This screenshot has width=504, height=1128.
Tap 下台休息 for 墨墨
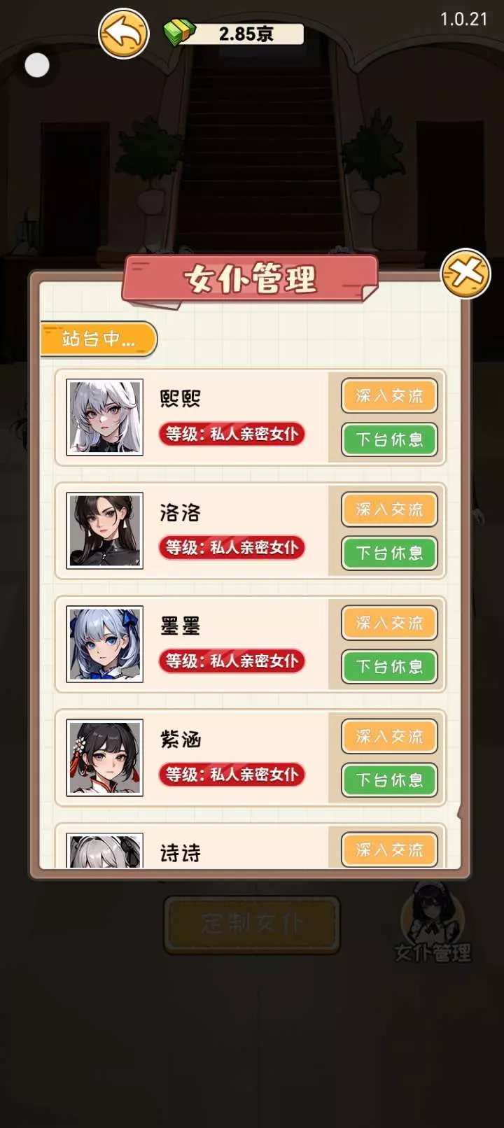389,666
